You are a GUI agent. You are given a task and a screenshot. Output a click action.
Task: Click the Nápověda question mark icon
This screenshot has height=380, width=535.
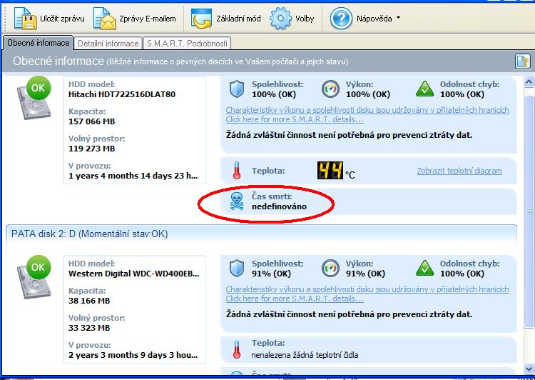(x=342, y=18)
